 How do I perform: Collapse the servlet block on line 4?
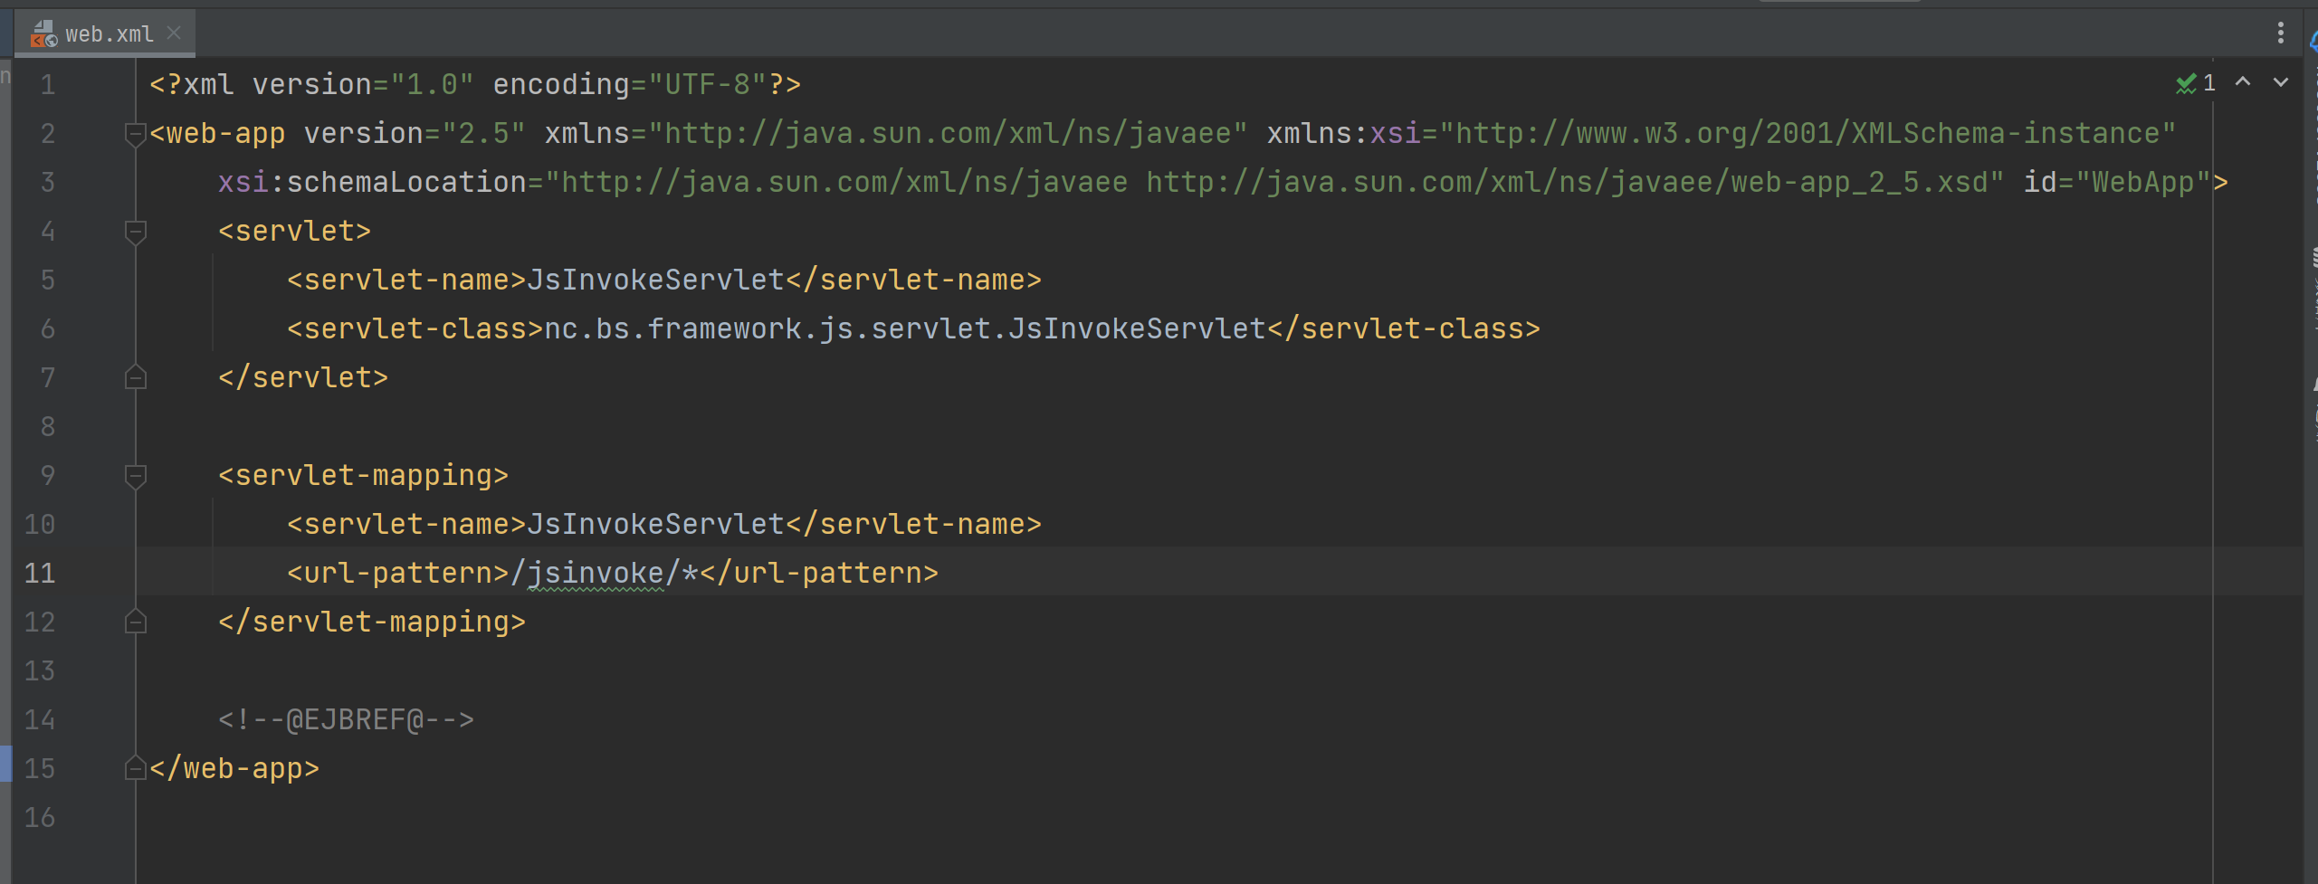point(136,232)
